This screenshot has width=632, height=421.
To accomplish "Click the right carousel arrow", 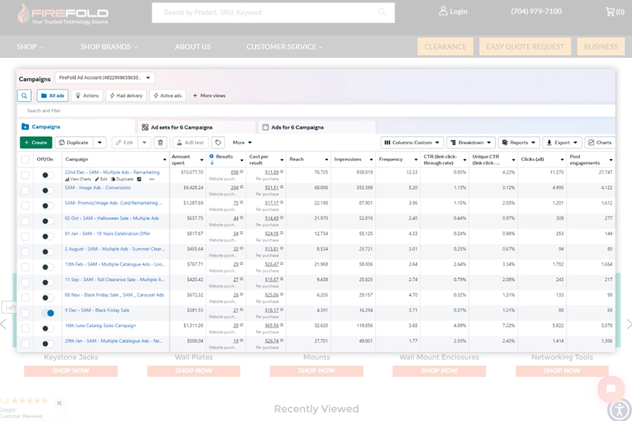I will click(x=628, y=324).
